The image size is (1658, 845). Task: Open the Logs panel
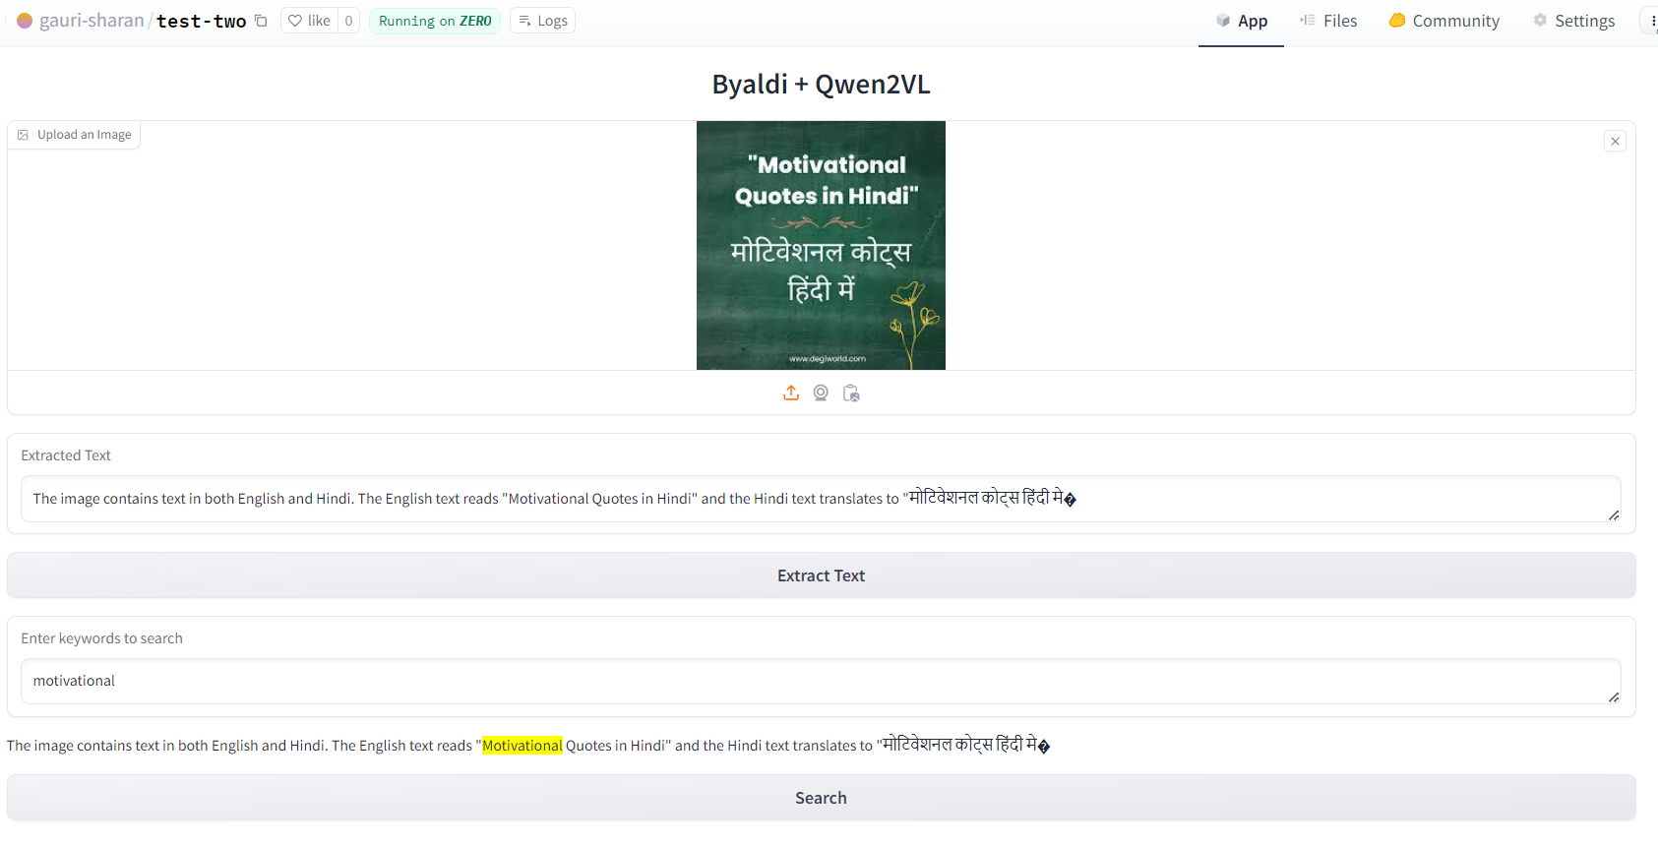542,21
